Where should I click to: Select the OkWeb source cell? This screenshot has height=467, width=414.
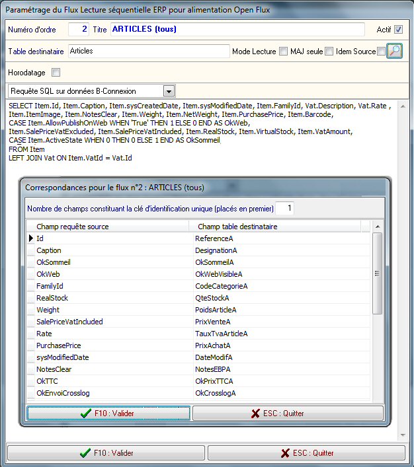point(114,274)
